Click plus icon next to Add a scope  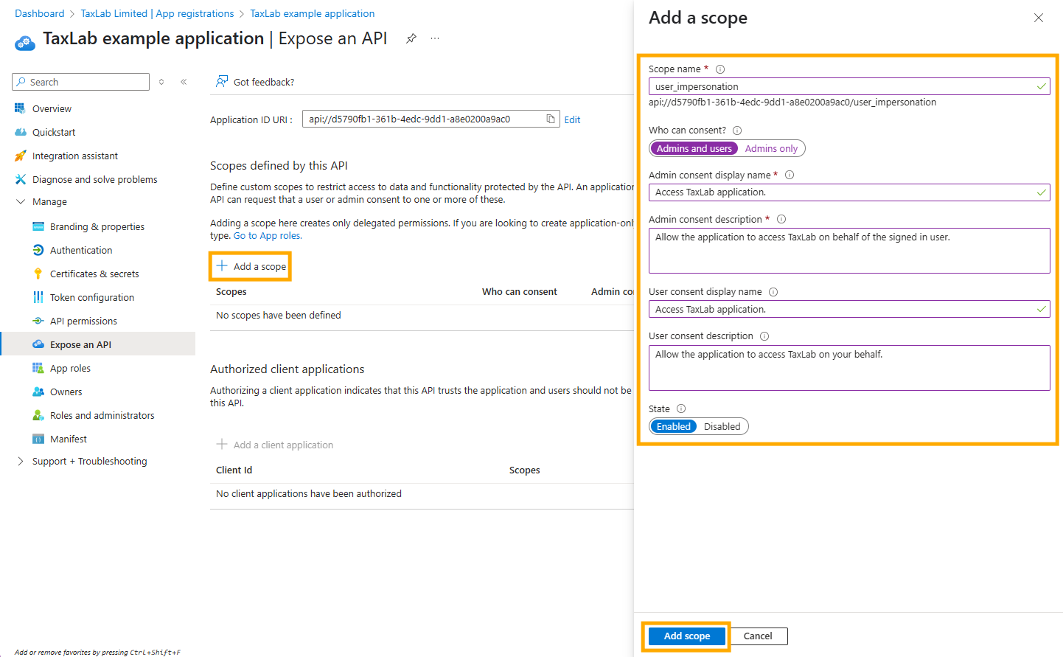pyautogui.click(x=221, y=265)
